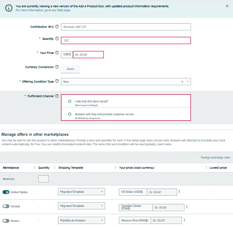Choose the Fulfilled by Amazon radio option
The image size is (233, 227).
[x=70, y=114]
